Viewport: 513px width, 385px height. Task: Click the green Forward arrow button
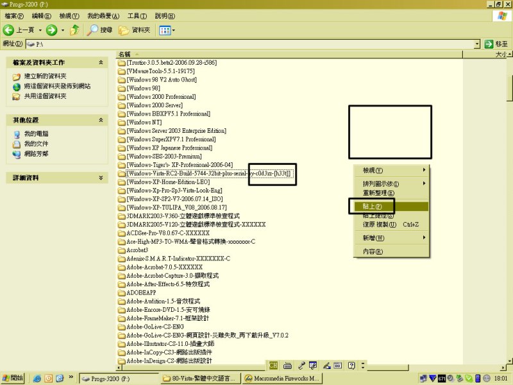click(51, 30)
